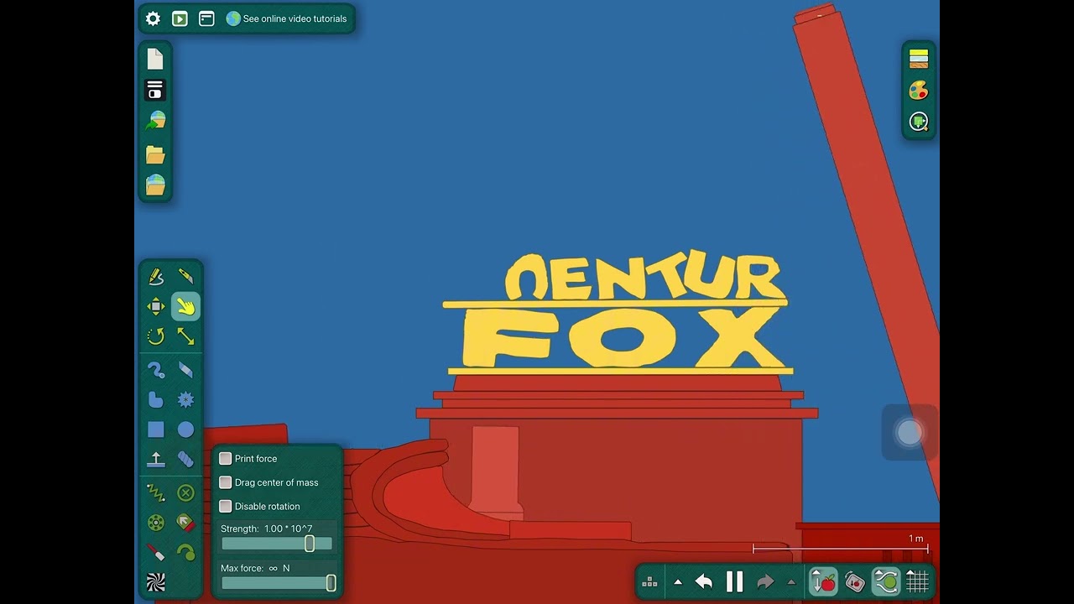Select the Sketch tool pencil icon

tap(155, 276)
